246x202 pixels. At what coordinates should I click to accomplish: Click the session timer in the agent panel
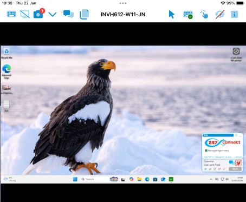(x=235, y=169)
